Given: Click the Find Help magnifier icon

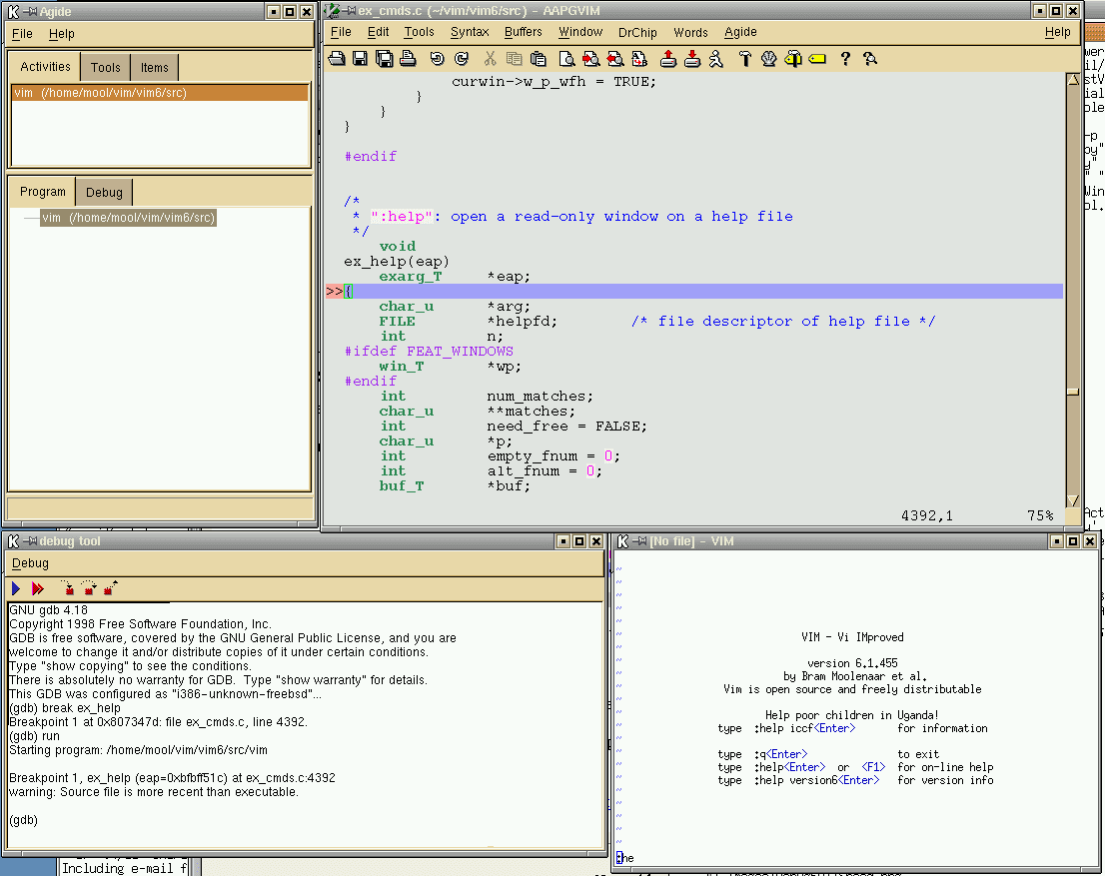Looking at the screenshot, I should pyautogui.click(x=869, y=59).
